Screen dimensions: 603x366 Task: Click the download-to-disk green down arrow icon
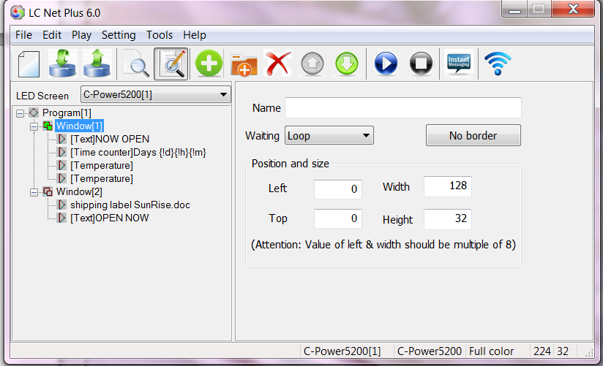tap(62, 64)
